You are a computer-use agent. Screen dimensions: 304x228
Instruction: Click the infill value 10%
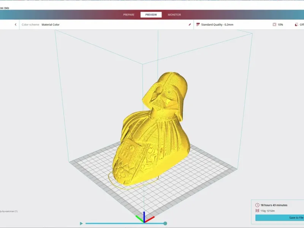click(280, 25)
